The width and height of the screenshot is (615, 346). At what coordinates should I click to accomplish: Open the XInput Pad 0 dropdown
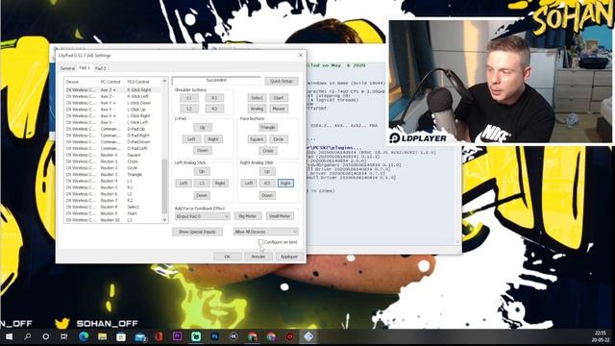tap(203, 216)
